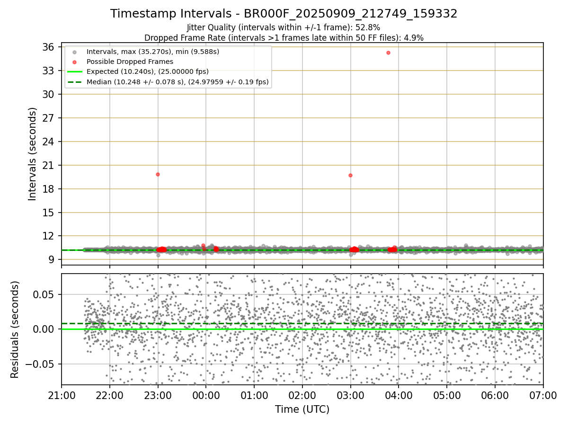Click the 22:00 x-axis tick label
The width and height of the screenshot is (568, 426).
coord(110,395)
